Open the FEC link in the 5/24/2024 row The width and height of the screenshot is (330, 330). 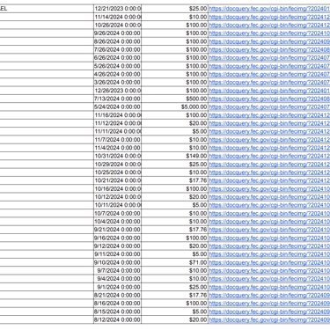point(269,107)
